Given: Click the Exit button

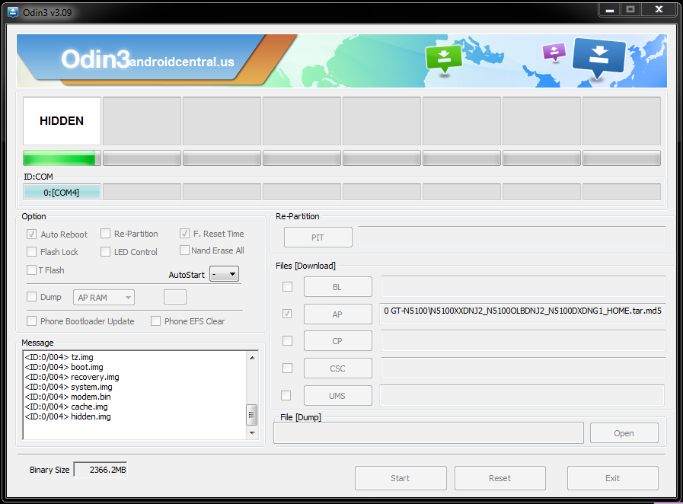Looking at the screenshot, I should (x=612, y=478).
